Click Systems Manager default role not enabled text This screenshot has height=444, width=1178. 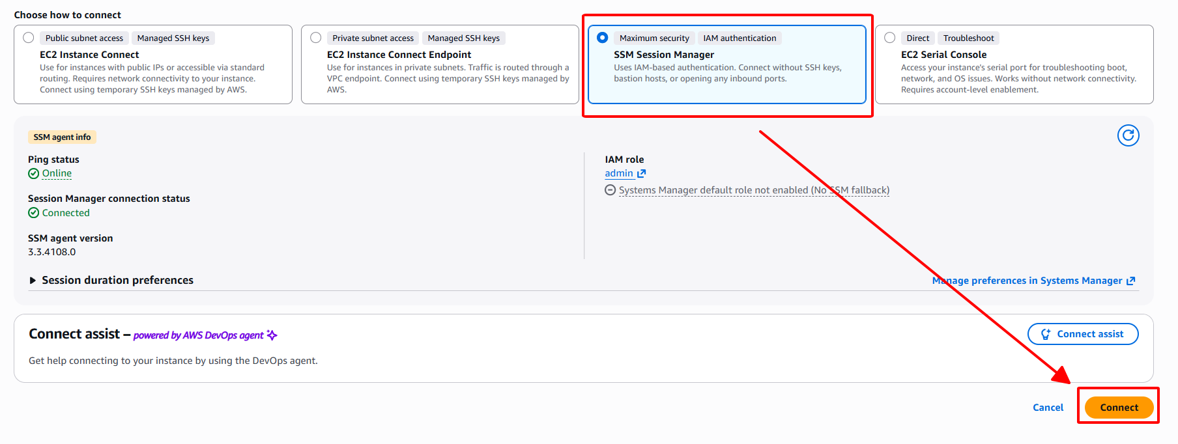[754, 190]
